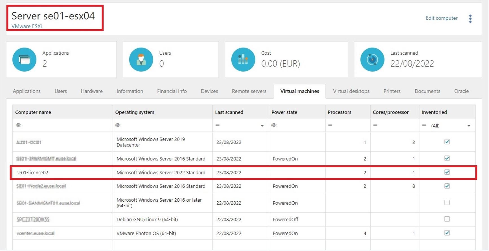Click the Users summary avatar icon
This screenshot has height=251, width=489.
click(x=141, y=59)
